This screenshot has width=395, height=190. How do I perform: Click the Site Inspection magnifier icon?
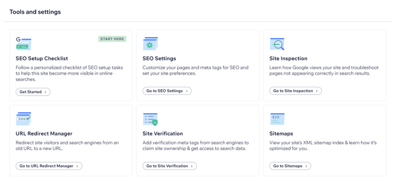click(277, 44)
